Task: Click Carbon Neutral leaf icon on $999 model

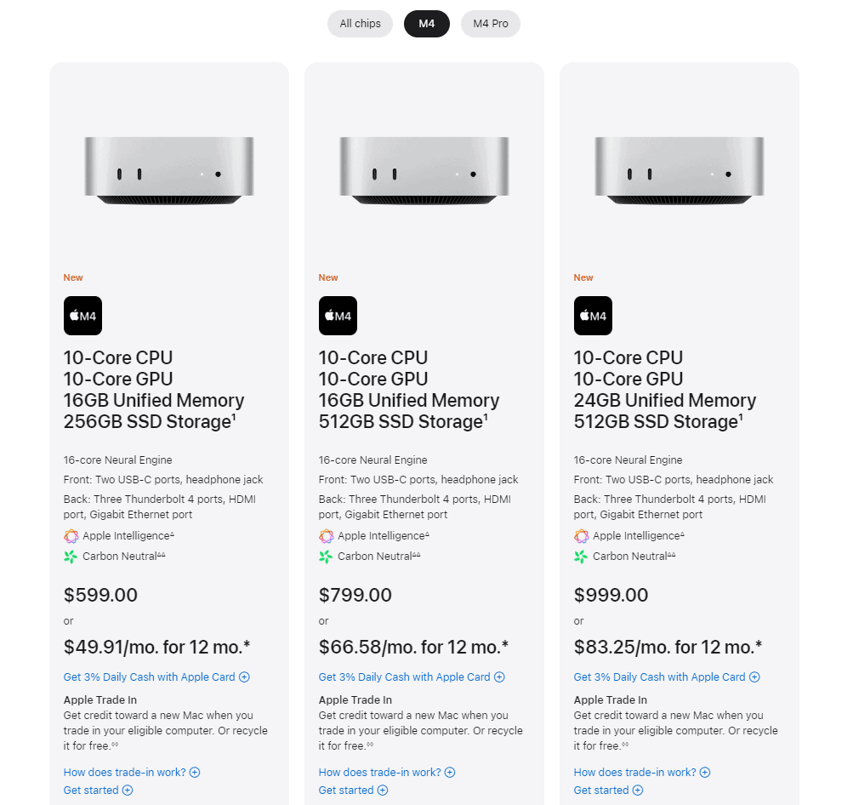Action: (581, 557)
